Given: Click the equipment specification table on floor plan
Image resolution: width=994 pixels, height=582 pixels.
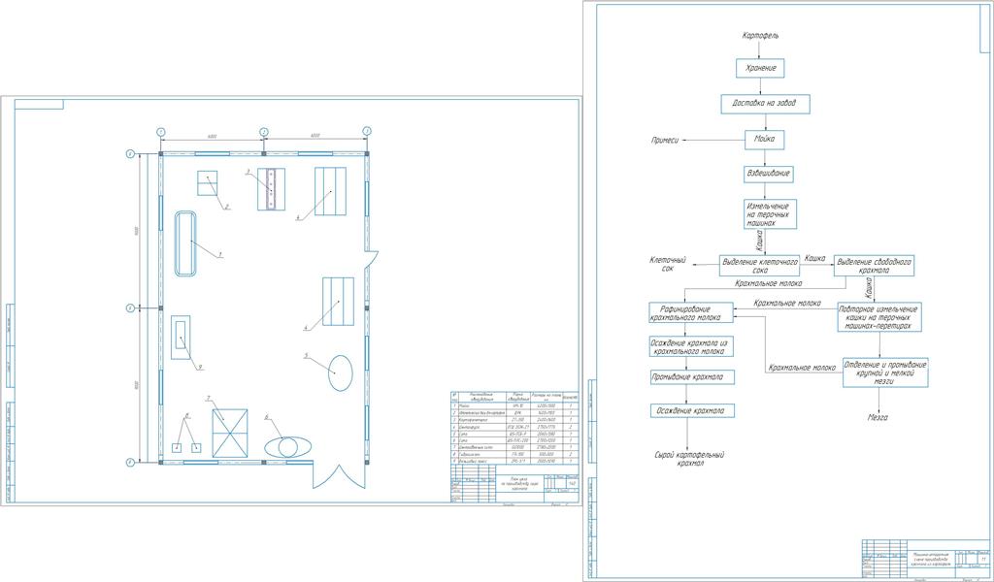Looking at the screenshot, I should (514, 430).
